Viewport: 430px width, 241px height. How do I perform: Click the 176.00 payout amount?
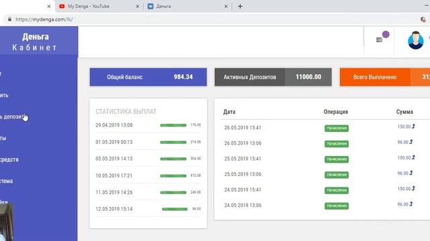tap(196, 125)
